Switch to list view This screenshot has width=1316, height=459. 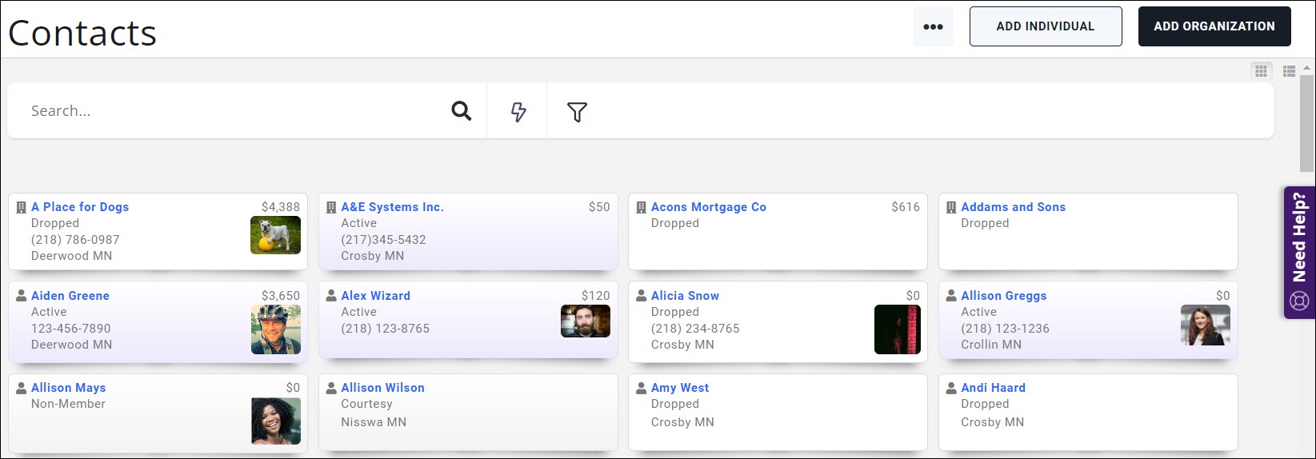1289,71
